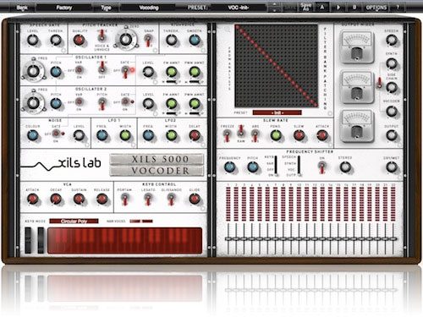Toggle the Portam switch
423x317 pixels.
click(124, 199)
